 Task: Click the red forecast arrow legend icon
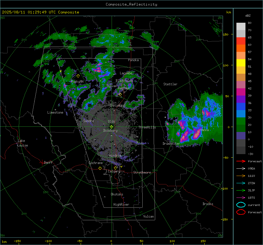pos(241,161)
